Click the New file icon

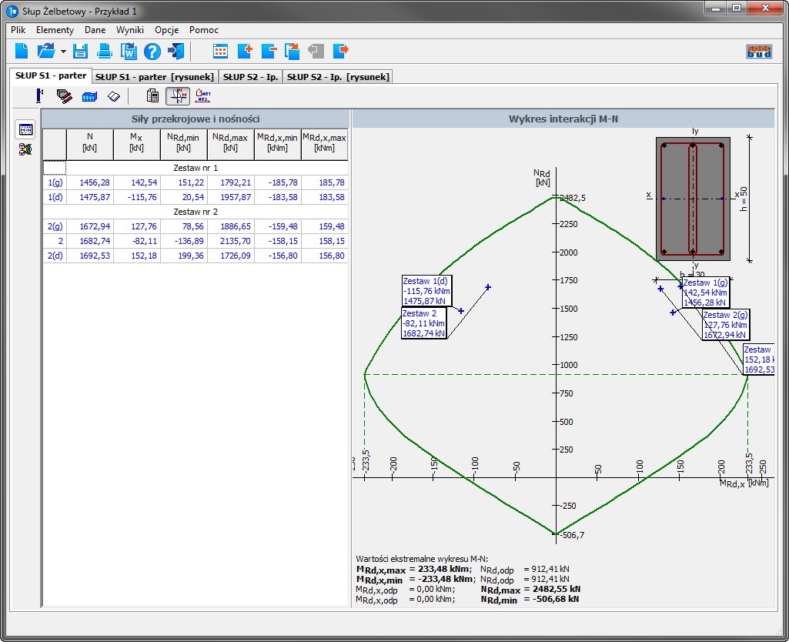[22, 52]
